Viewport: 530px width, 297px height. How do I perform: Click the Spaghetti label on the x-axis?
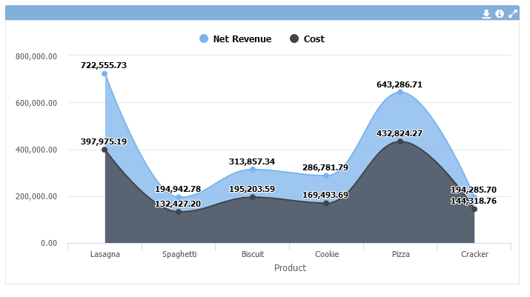click(179, 254)
